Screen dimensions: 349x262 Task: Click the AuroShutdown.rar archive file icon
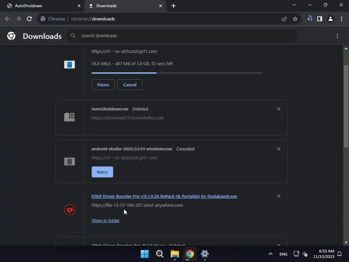[70, 117]
